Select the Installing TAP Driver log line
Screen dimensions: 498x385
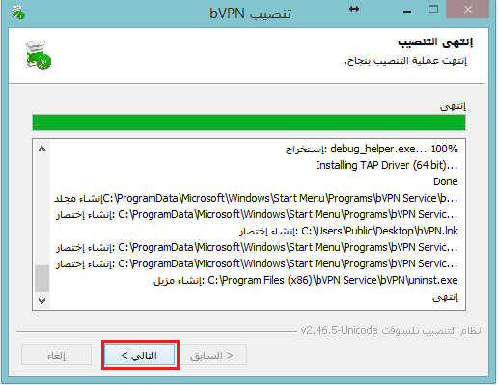[386, 165]
